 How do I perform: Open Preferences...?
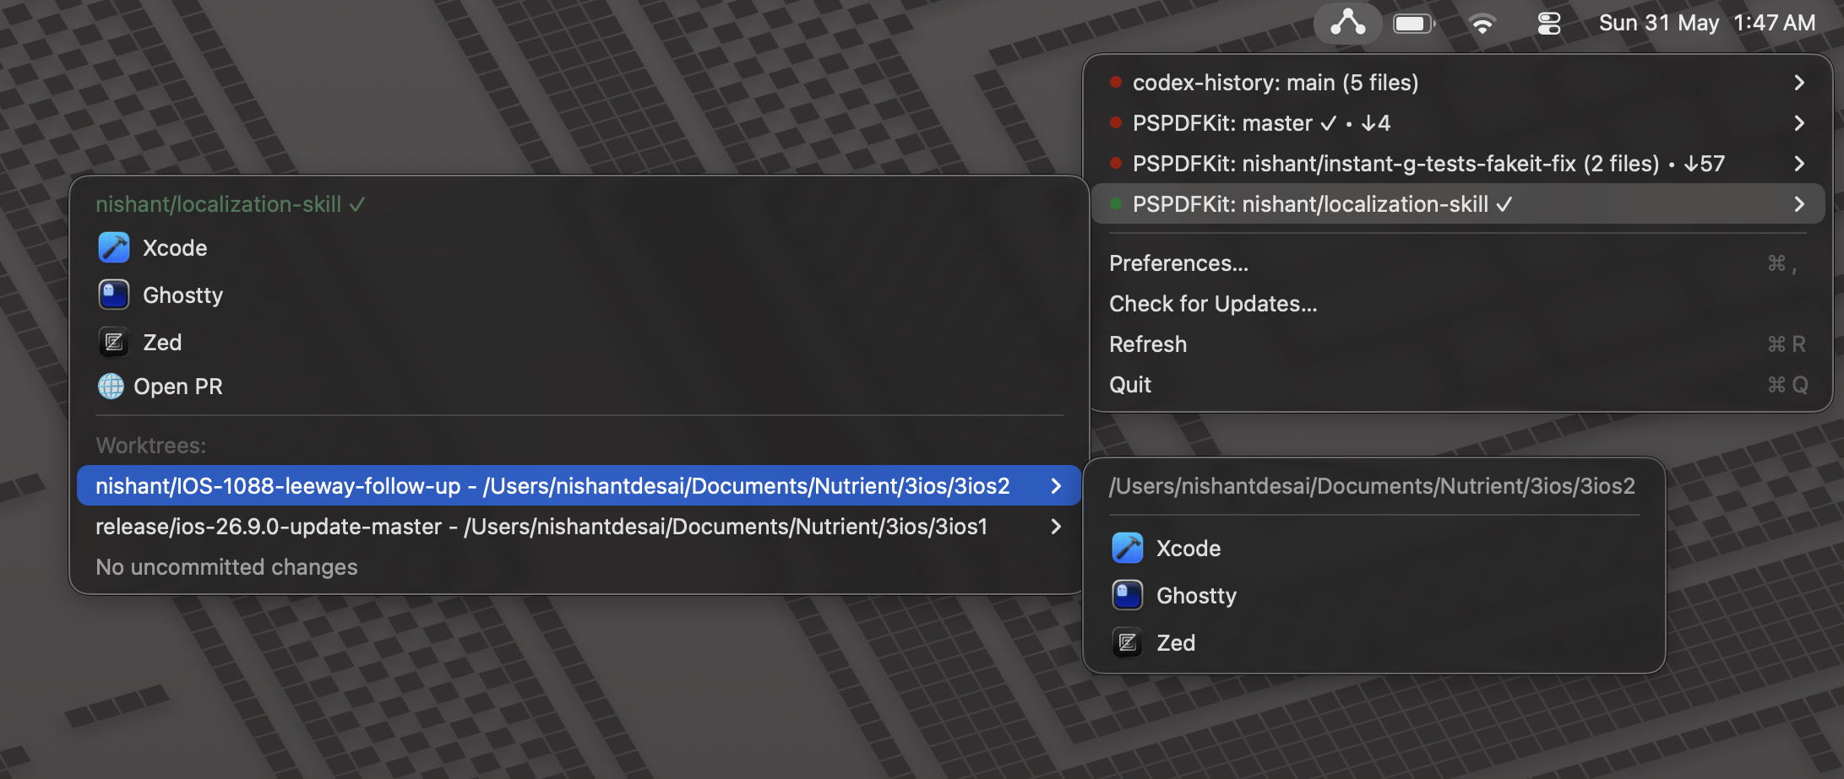point(1459,263)
